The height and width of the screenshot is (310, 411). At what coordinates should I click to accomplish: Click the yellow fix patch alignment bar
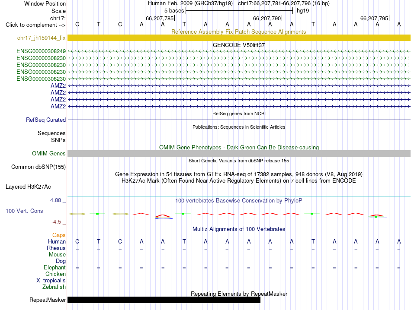239,38
